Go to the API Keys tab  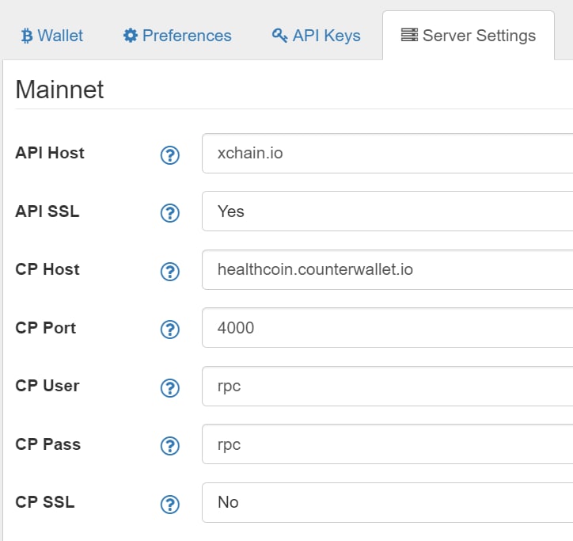click(x=317, y=36)
